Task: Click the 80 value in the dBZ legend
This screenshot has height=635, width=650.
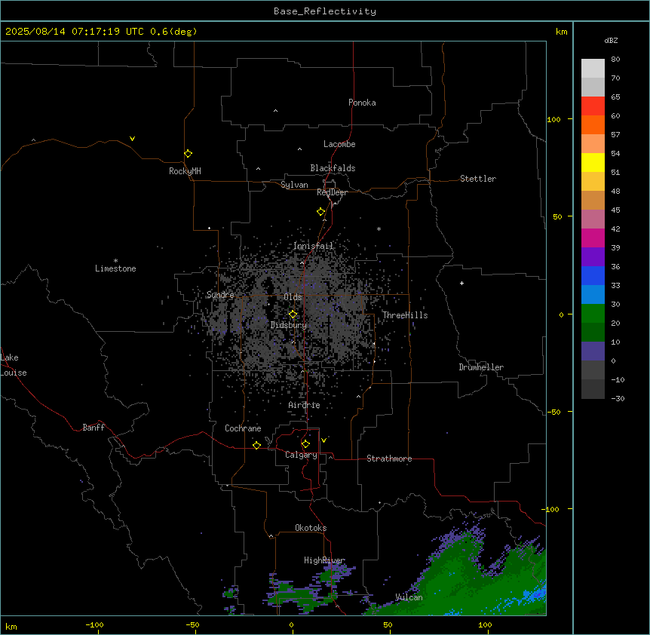Action: (x=615, y=60)
